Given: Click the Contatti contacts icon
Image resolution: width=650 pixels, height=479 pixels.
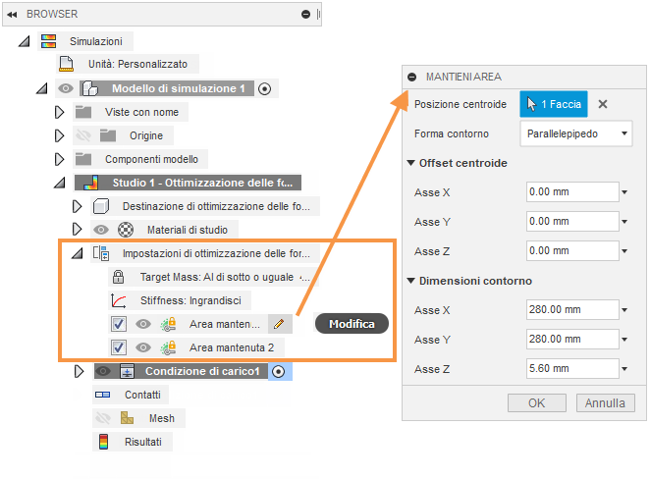Looking at the screenshot, I should [103, 395].
